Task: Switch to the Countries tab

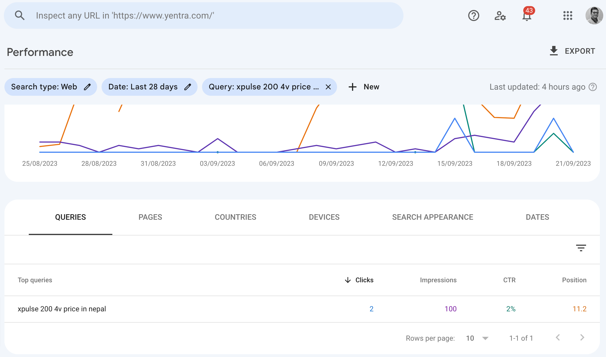Action: (x=235, y=217)
